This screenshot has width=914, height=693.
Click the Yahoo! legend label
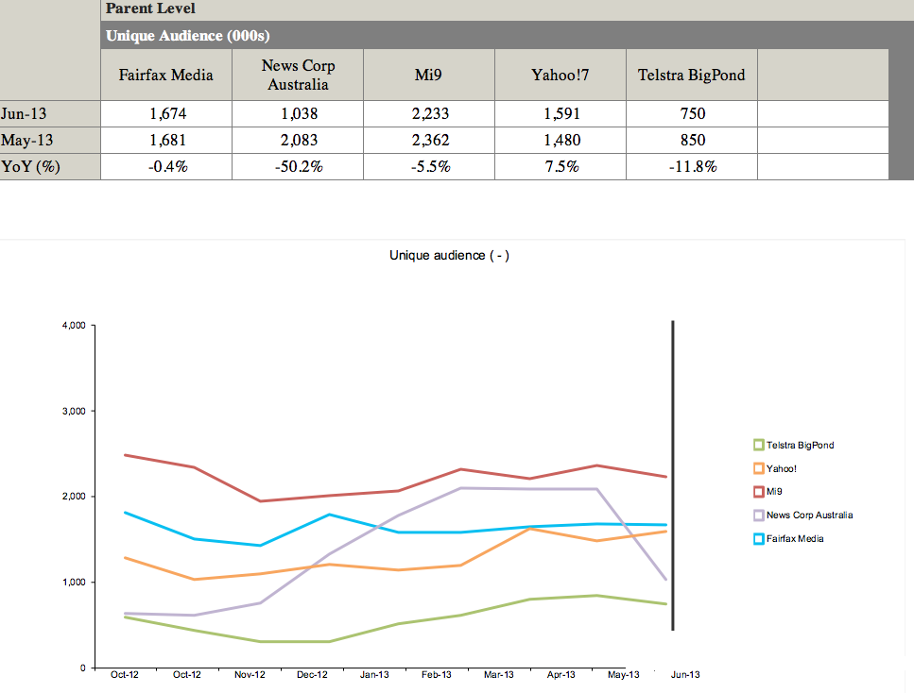[x=781, y=468]
